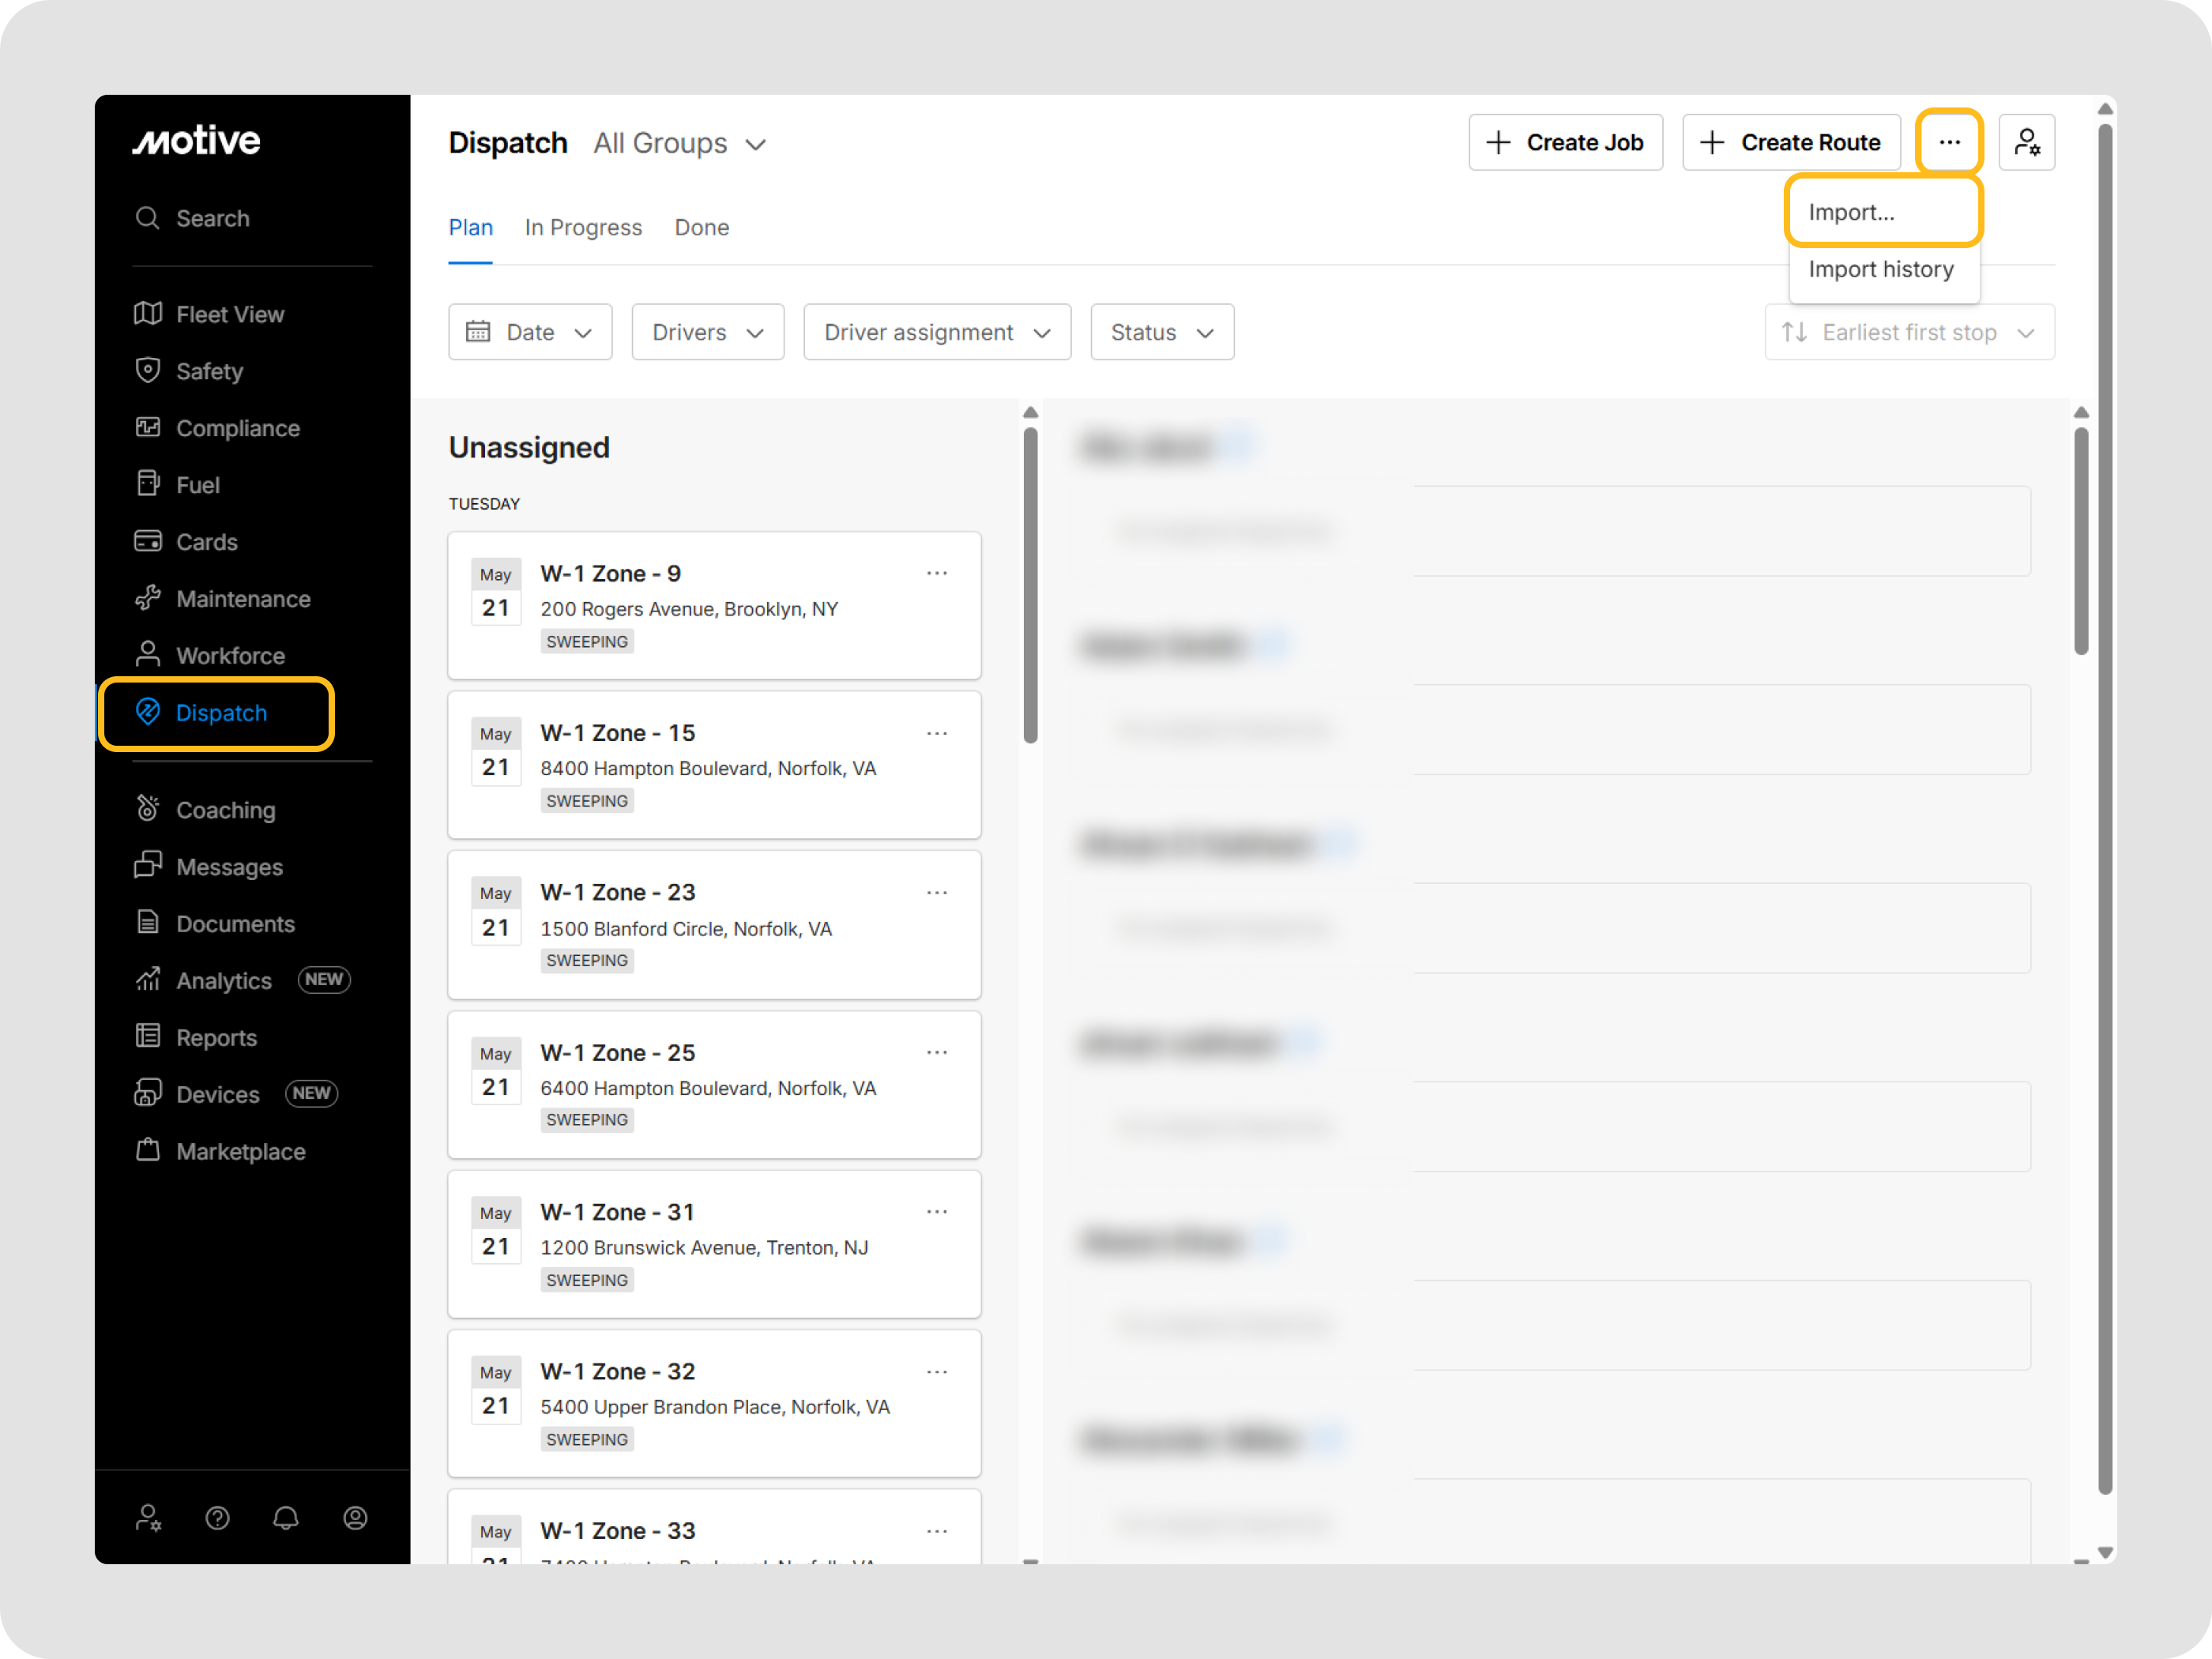2212x1659 pixels.
Task: Click the Create Route button
Action: click(1790, 143)
